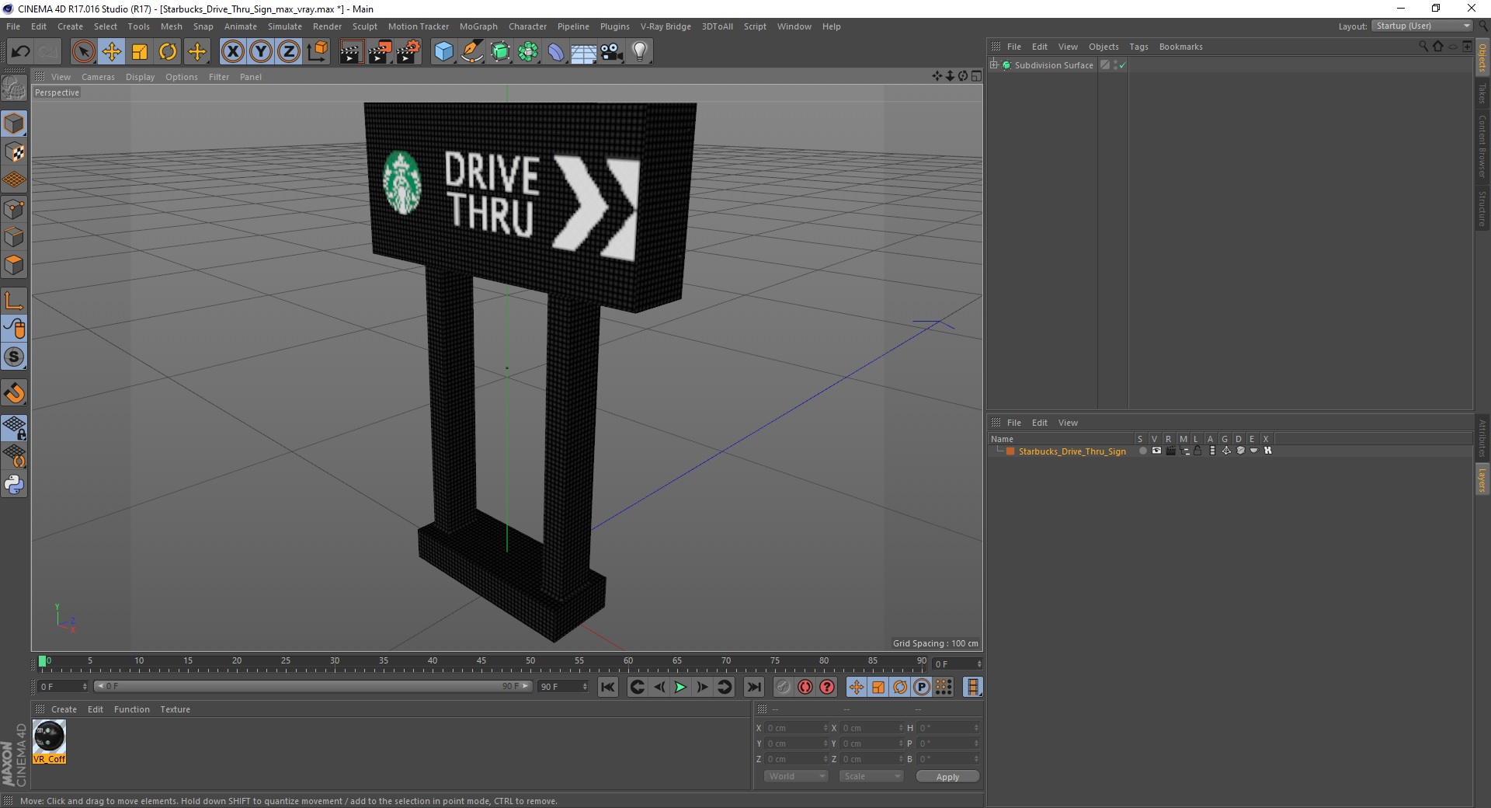Toggle Automatic Keyframing red button
The height and width of the screenshot is (808, 1491).
pyautogui.click(x=805, y=687)
